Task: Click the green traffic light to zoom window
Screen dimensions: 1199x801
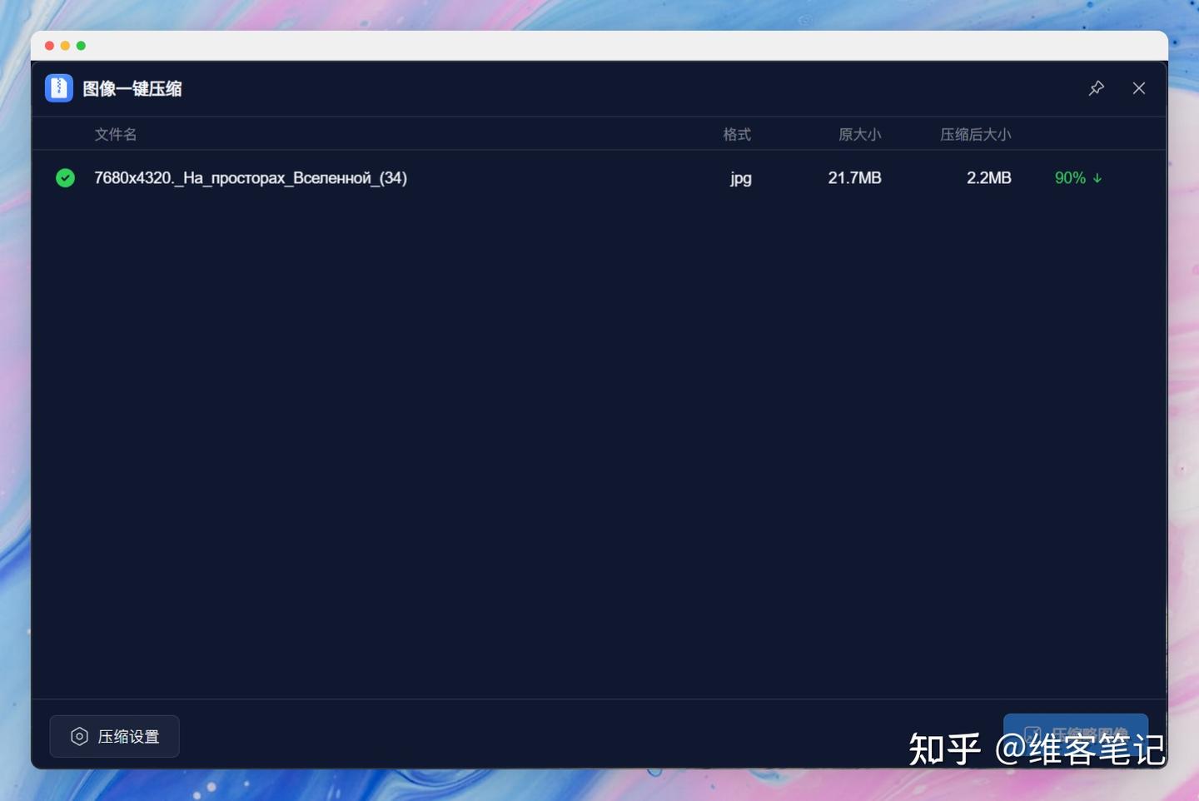Action: coord(79,46)
